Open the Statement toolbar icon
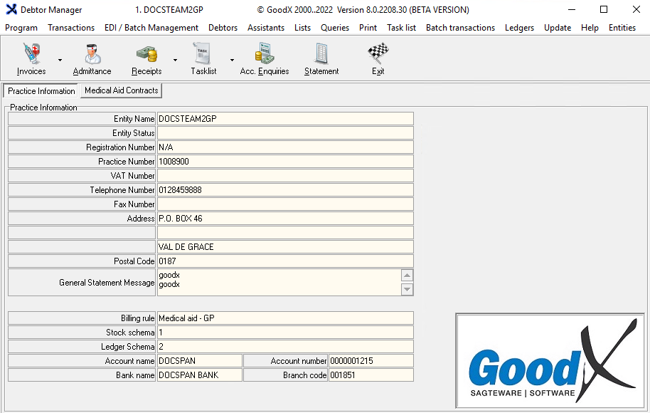This screenshot has height=413, width=650. (x=321, y=58)
